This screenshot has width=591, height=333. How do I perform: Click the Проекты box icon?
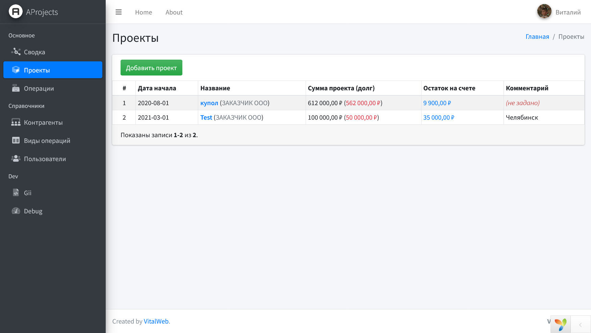tap(16, 70)
